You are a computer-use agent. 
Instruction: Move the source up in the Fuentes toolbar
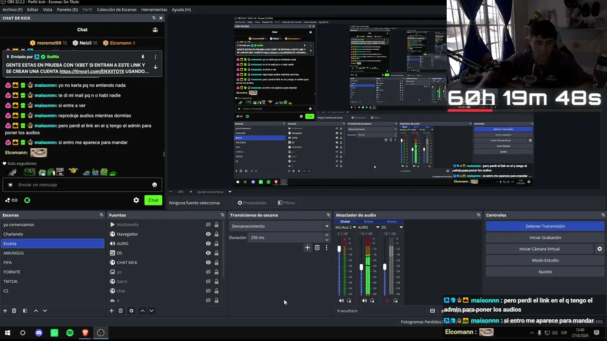(x=142, y=311)
